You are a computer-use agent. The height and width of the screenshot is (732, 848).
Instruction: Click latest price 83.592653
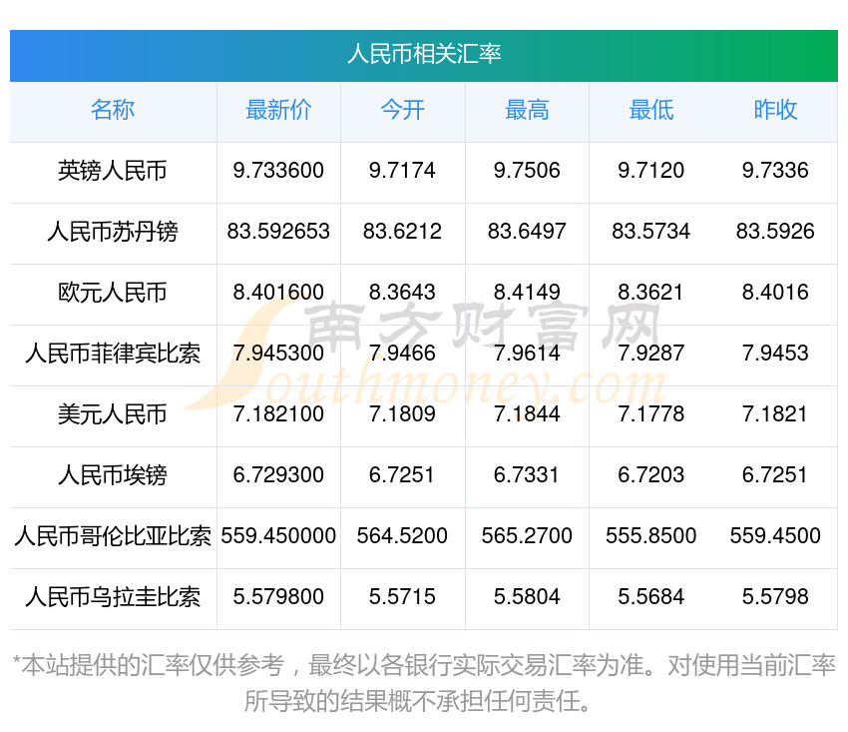coord(278,232)
